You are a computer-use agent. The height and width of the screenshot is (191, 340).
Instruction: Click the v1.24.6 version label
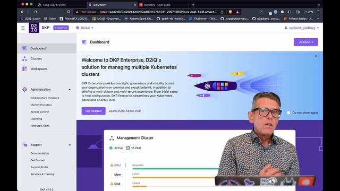[136, 148]
